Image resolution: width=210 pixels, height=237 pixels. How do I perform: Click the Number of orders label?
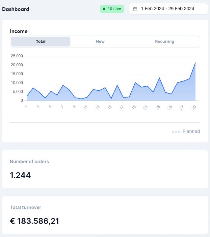coord(29,162)
